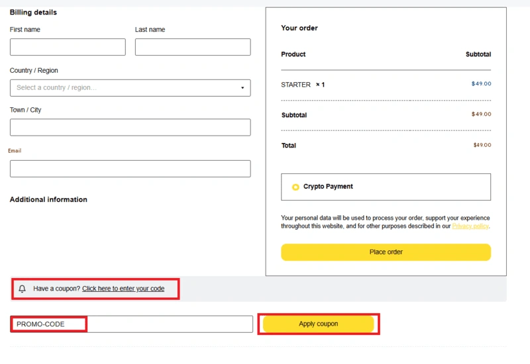Click the 'STARTER' product name
This screenshot has height=364, width=530.
coord(295,85)
